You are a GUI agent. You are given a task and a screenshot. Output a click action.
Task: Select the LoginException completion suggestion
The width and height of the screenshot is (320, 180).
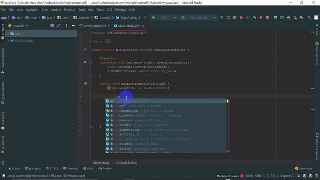[166, 130]
